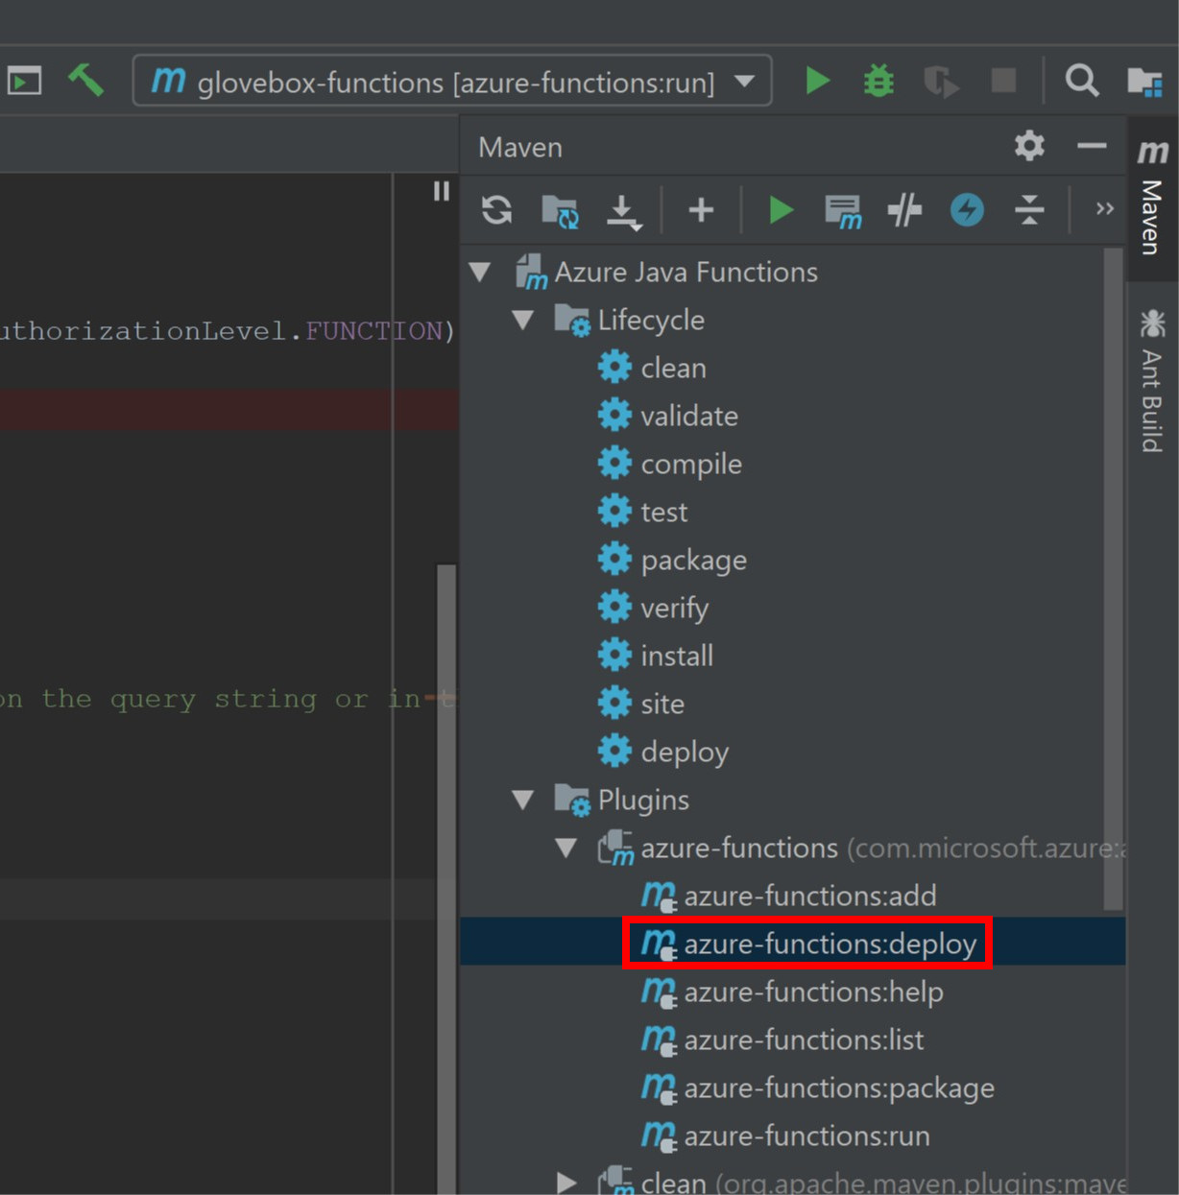Click the Maven panel title
Viewport: 1179px width, 1195px height.
(x=520, y=147)
